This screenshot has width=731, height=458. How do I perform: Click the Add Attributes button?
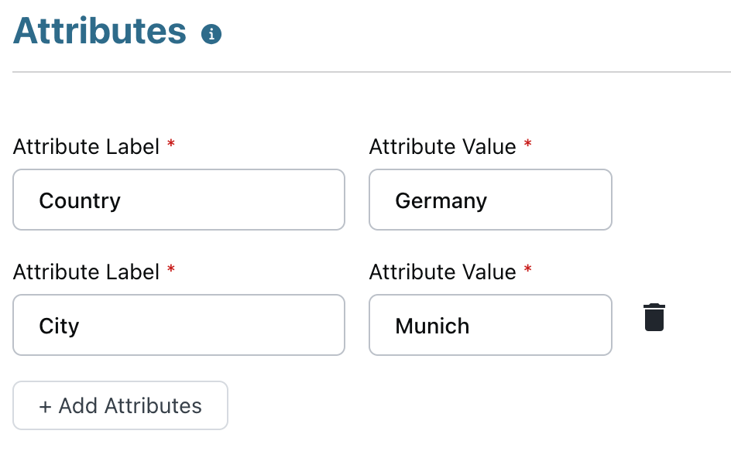[x=120, y=405]
